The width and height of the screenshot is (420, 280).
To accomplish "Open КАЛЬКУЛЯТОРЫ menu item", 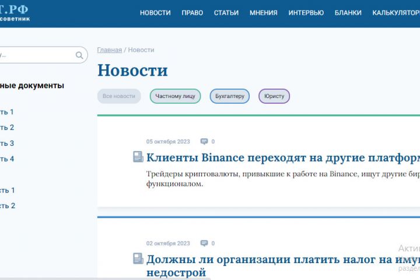I will [x=396, y=13].
